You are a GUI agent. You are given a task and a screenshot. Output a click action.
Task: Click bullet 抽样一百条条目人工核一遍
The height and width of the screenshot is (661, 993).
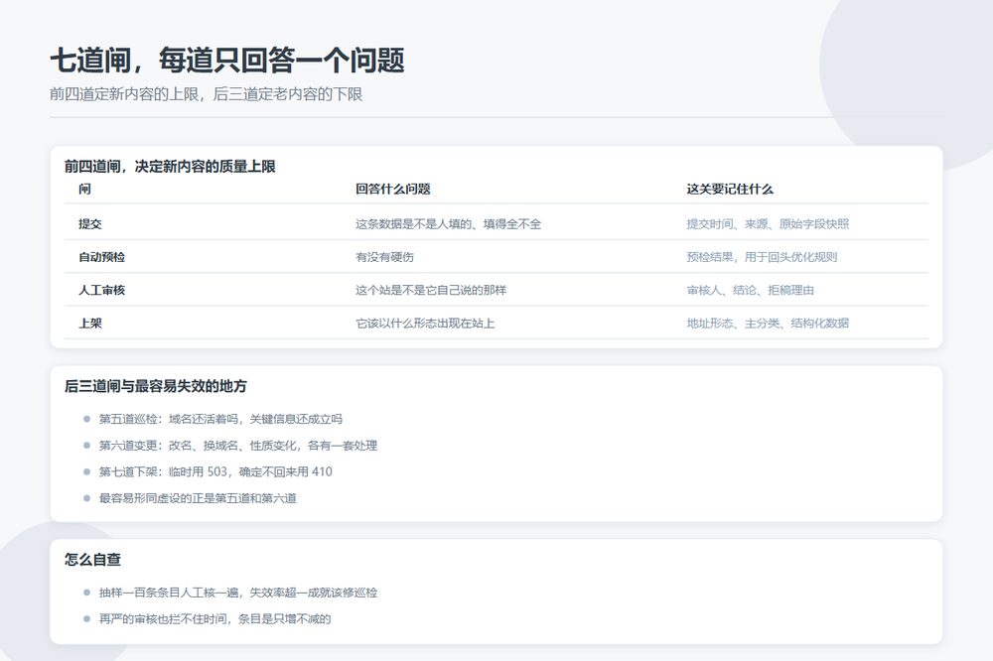[x=238, y=592]
